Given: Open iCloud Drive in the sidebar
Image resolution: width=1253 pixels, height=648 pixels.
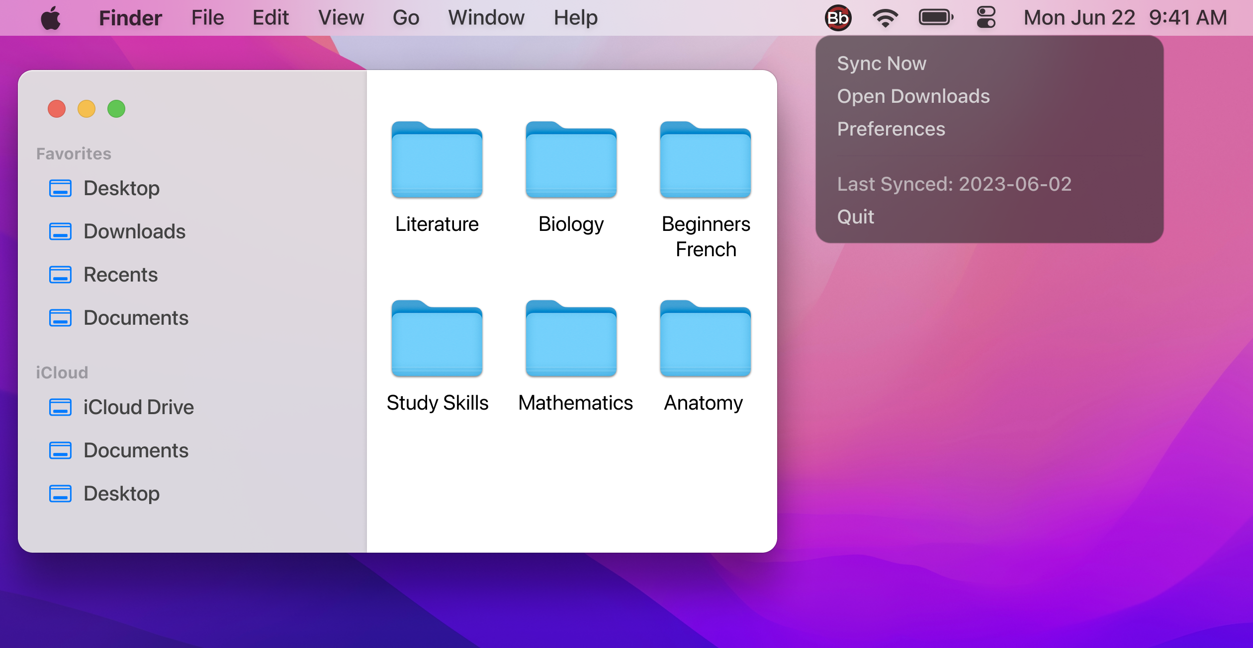Looking at the screenshot, I should pyautogui.click(x=138, y=407).
